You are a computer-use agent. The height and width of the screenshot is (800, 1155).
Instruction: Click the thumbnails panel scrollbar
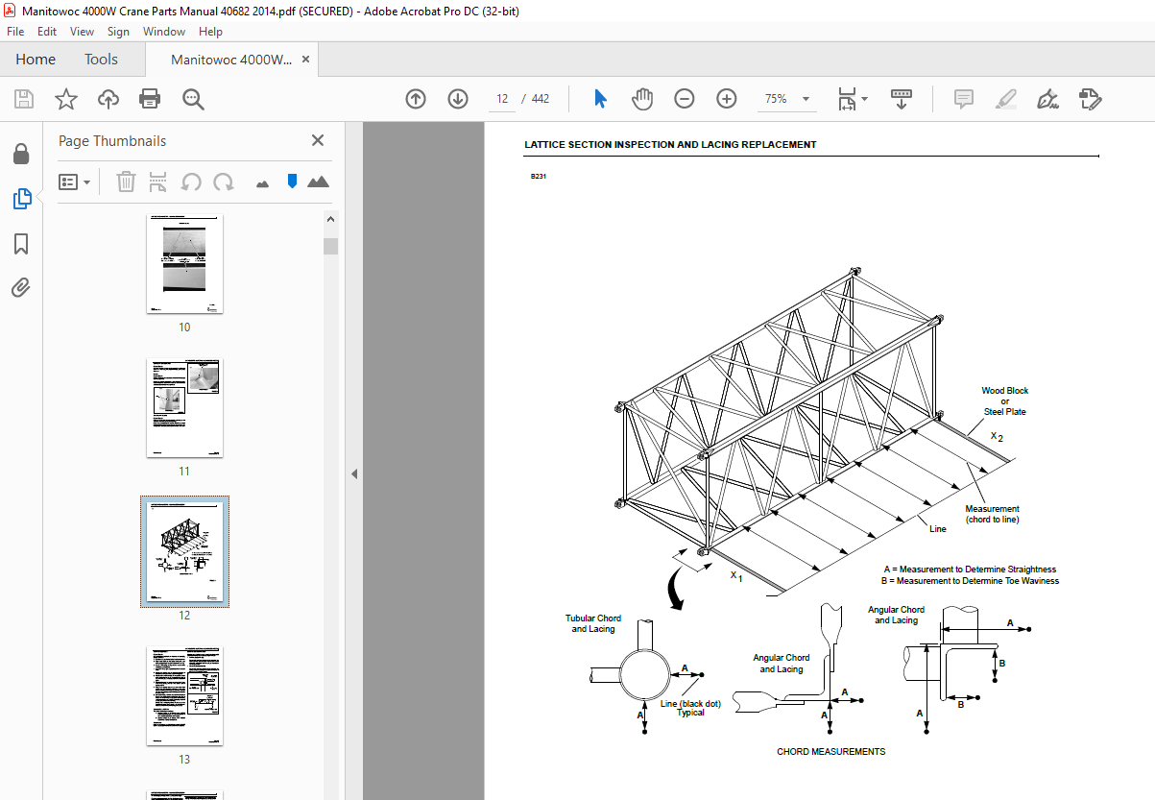[330, 246]
